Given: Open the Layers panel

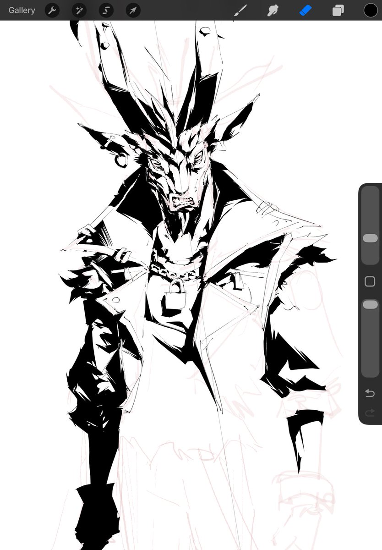Looking at the screenshot, I should [338, 10].
